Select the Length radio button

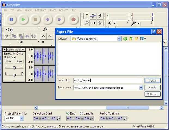click(82, 113)
